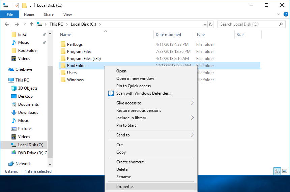Screen dimensions: 290x192
Task: Open DVD Drive (D:) in navigation pane
Action: [33, 153]
